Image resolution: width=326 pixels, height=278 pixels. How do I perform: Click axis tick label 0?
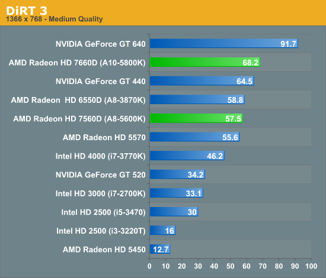coord(149,266)
